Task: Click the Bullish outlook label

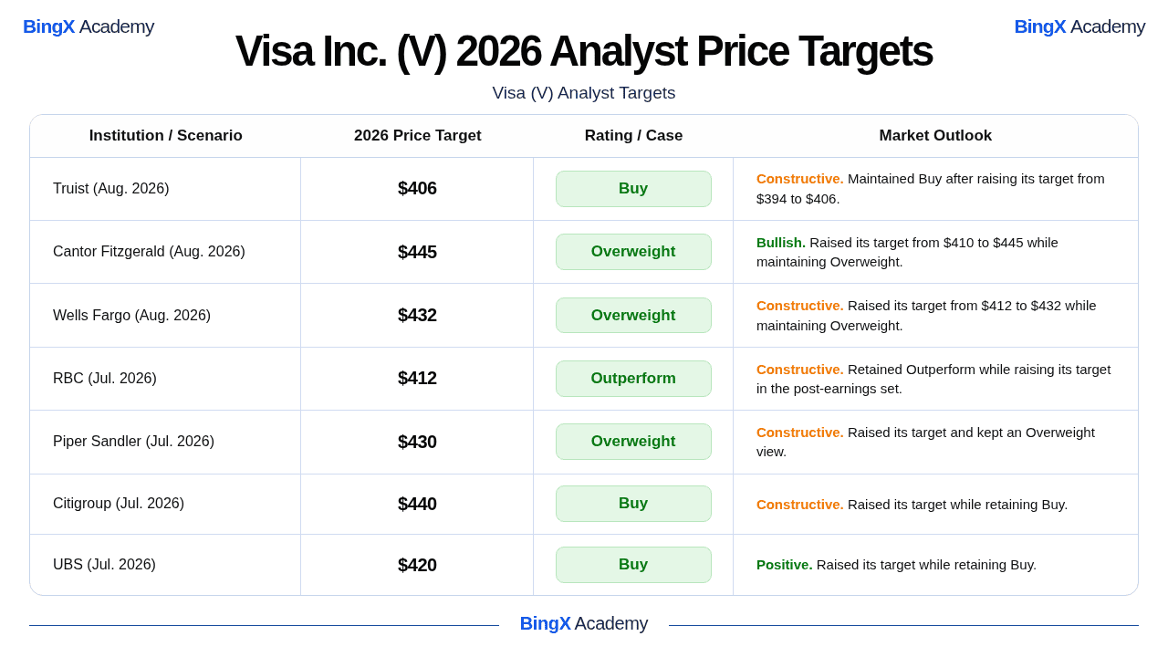Action: click(x=781, y=243)
